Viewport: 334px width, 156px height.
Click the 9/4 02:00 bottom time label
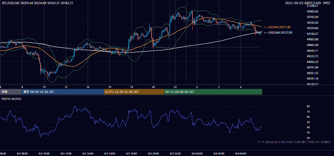(x=219, y=154)
